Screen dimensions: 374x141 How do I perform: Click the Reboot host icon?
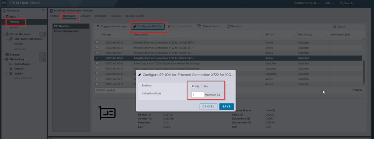[199, 26]
